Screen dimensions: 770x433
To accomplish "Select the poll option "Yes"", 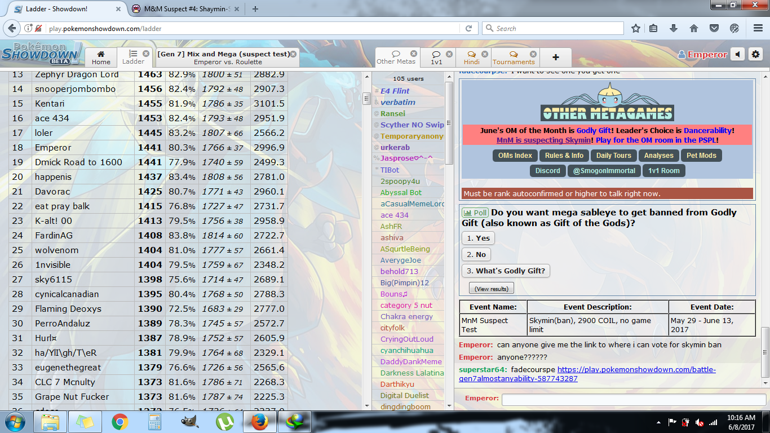I will point(478,238).
